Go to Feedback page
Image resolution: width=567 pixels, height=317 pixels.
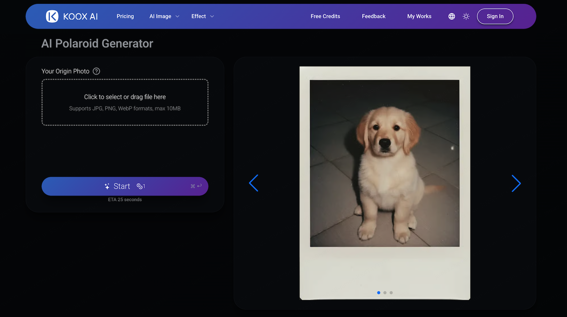(x=373, y=16)
